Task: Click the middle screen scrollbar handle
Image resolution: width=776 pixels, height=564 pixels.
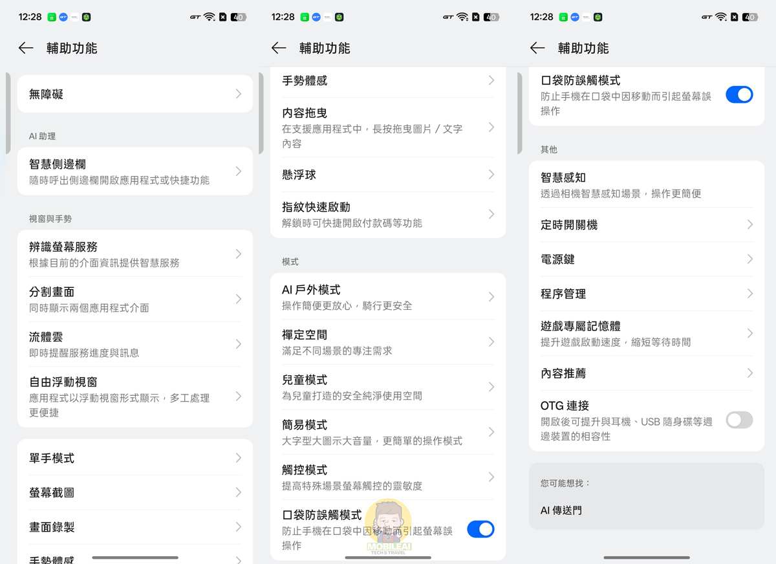Action: [261, 113]
